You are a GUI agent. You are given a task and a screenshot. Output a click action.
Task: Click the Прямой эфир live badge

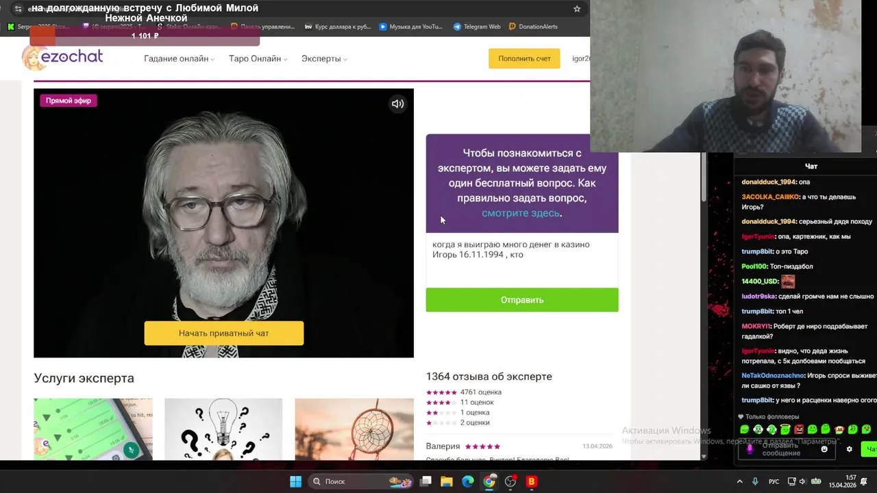69,101
